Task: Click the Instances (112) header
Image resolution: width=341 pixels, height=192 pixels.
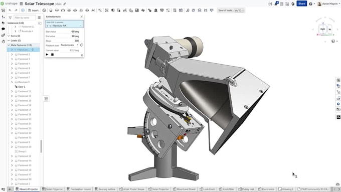Action: 16,23
